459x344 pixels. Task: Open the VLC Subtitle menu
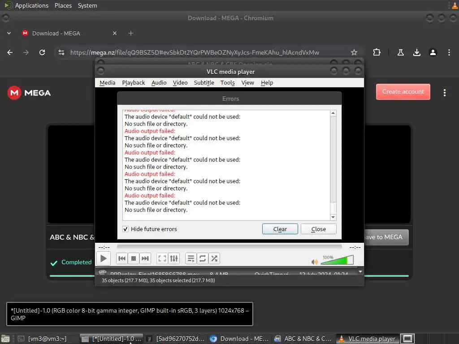click(204, 83)
